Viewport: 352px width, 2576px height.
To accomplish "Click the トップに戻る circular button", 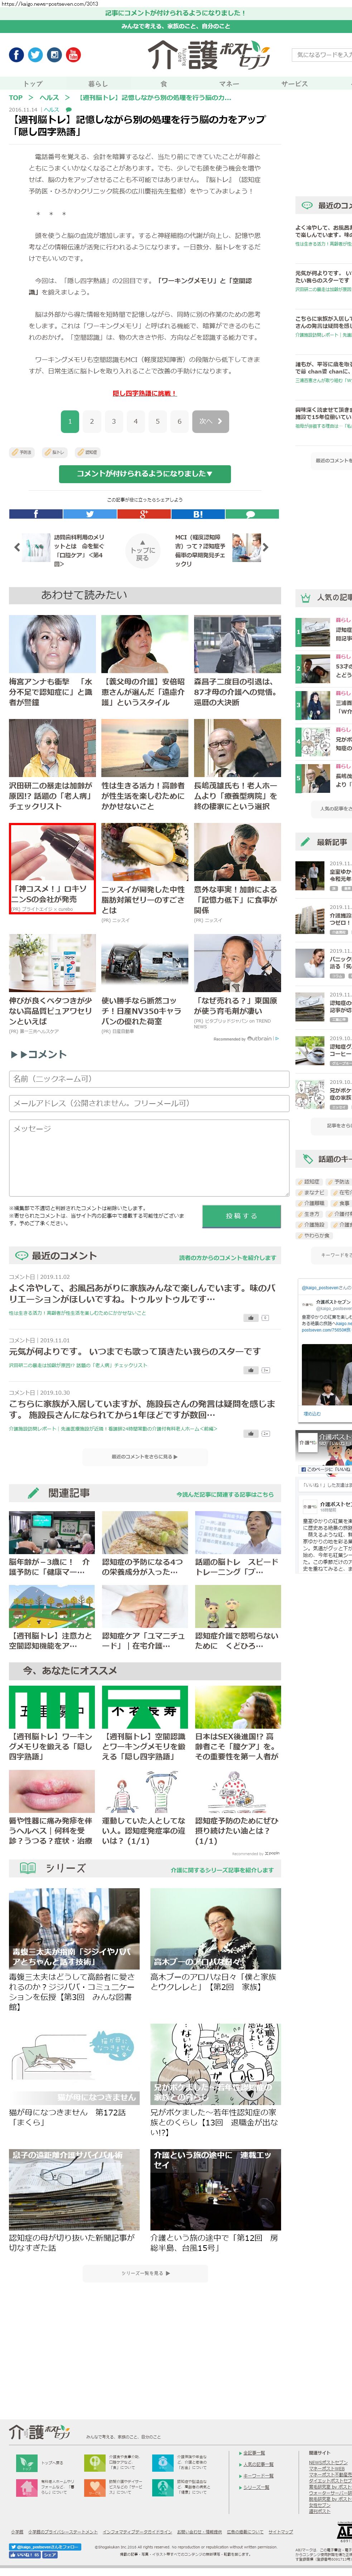I will coord(142,549).
